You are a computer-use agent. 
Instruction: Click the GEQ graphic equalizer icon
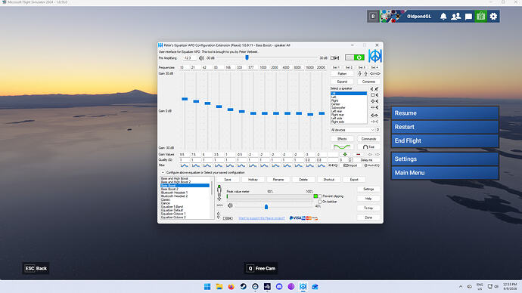pos(333,165)
